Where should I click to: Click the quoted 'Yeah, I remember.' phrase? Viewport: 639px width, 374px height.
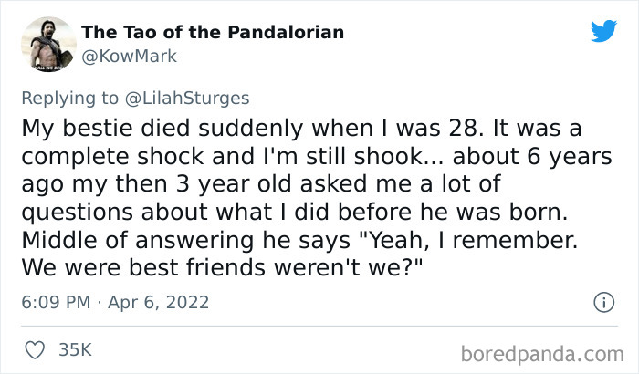pos(468,240)
